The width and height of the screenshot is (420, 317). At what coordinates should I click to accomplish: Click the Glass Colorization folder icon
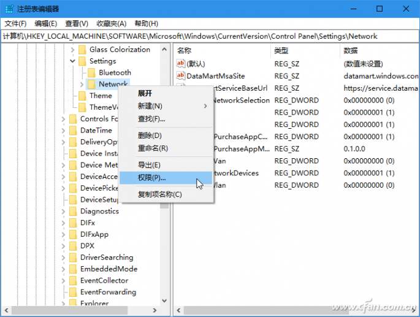[x=82, y=50]
